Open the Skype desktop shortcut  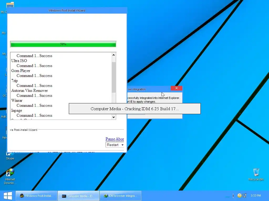(10, 156)
